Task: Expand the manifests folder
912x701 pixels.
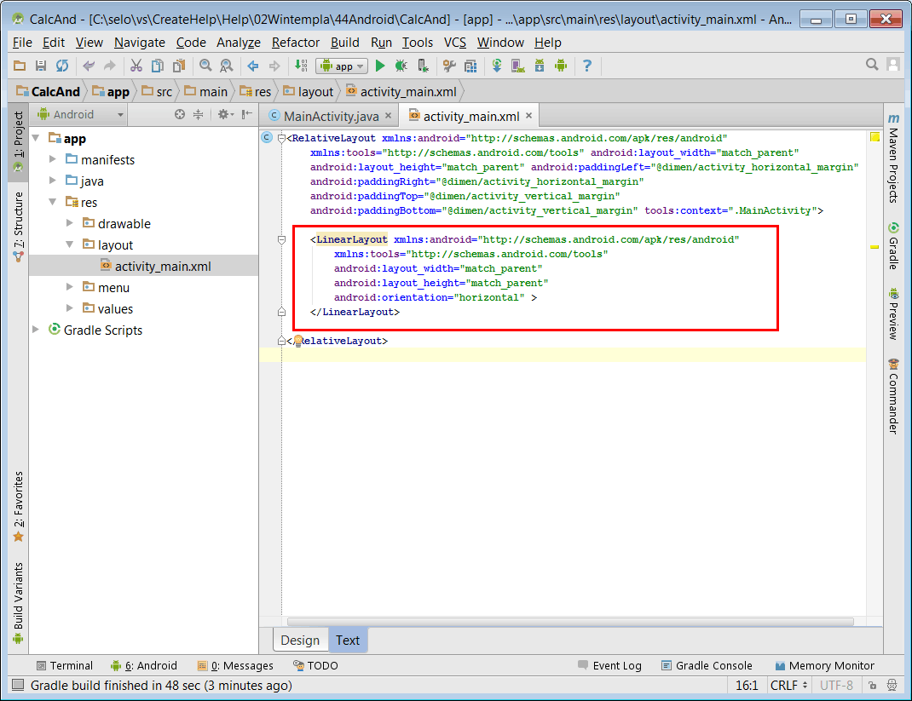Action: click(x=53, y=158)
